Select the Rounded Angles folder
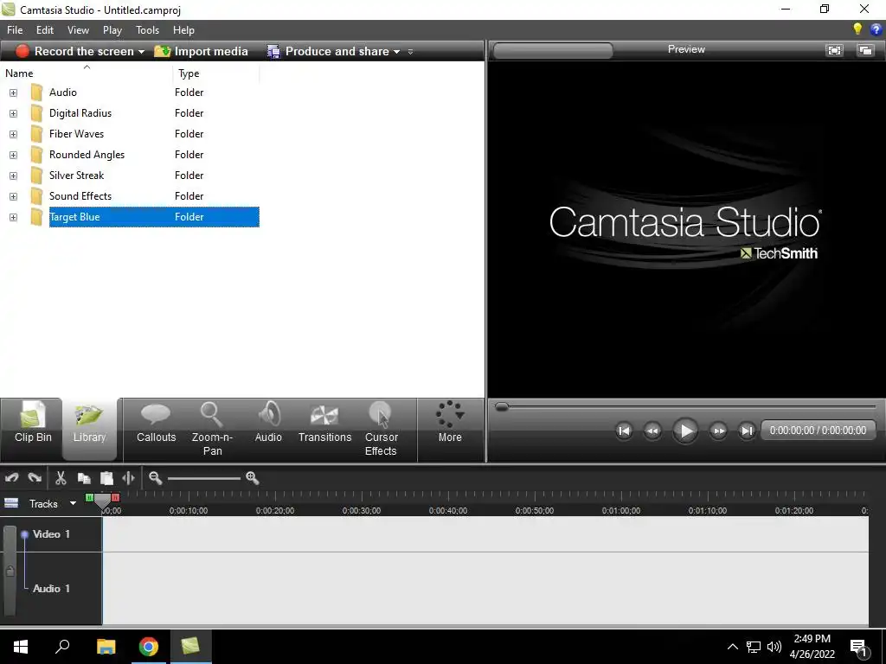The height and width of the screenshot is (664, 886). tap(87, 155)
